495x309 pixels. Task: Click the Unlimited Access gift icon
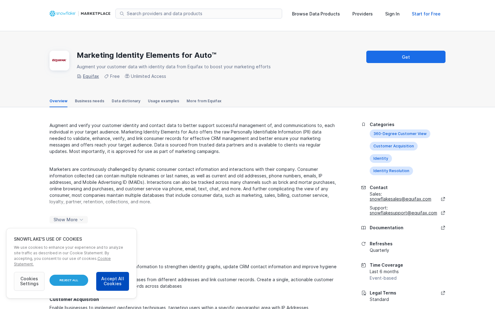[127, 76]
